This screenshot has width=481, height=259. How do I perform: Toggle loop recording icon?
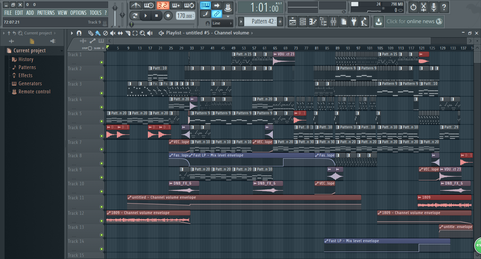point(189,5)
